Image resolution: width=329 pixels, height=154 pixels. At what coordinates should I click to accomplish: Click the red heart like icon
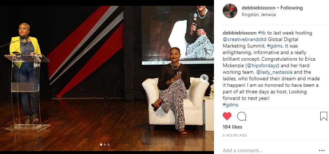227,116
